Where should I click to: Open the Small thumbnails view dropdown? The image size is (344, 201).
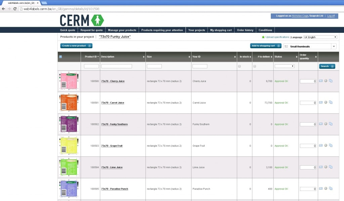pos(308,46)
